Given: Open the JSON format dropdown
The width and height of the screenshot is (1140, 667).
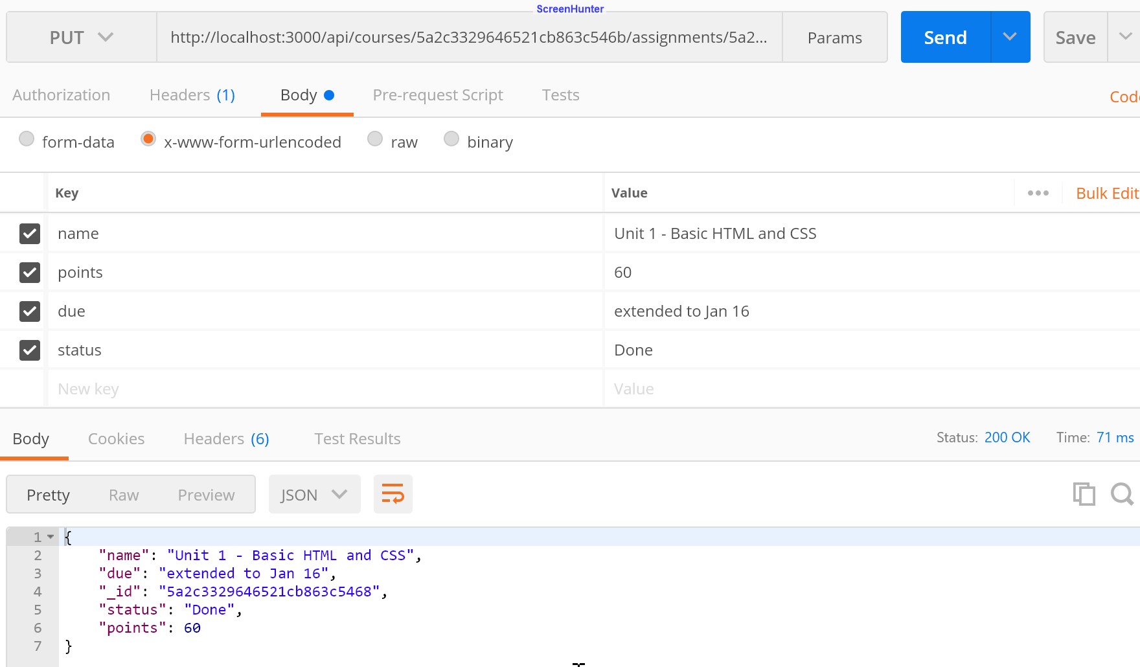Looking at the screenshot, I should click(314, 494).
